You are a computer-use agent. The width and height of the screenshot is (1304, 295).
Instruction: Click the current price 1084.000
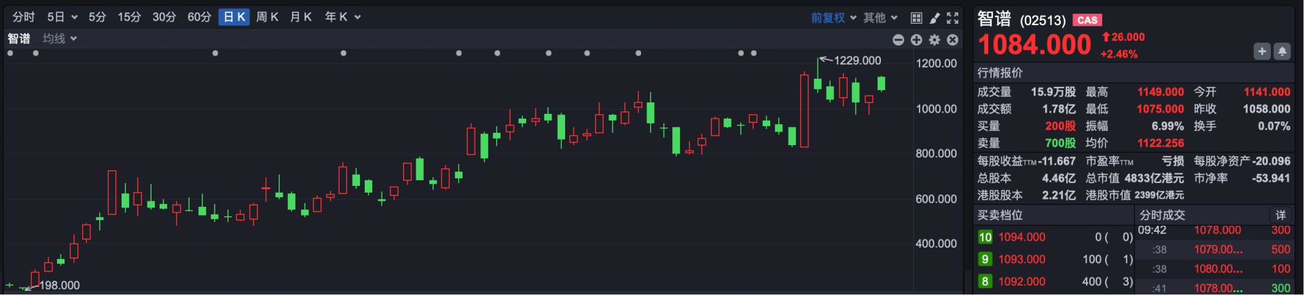[1034, 45]
